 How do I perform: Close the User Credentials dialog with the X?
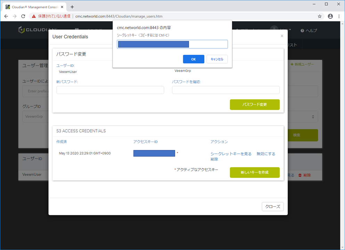(282, 36)
